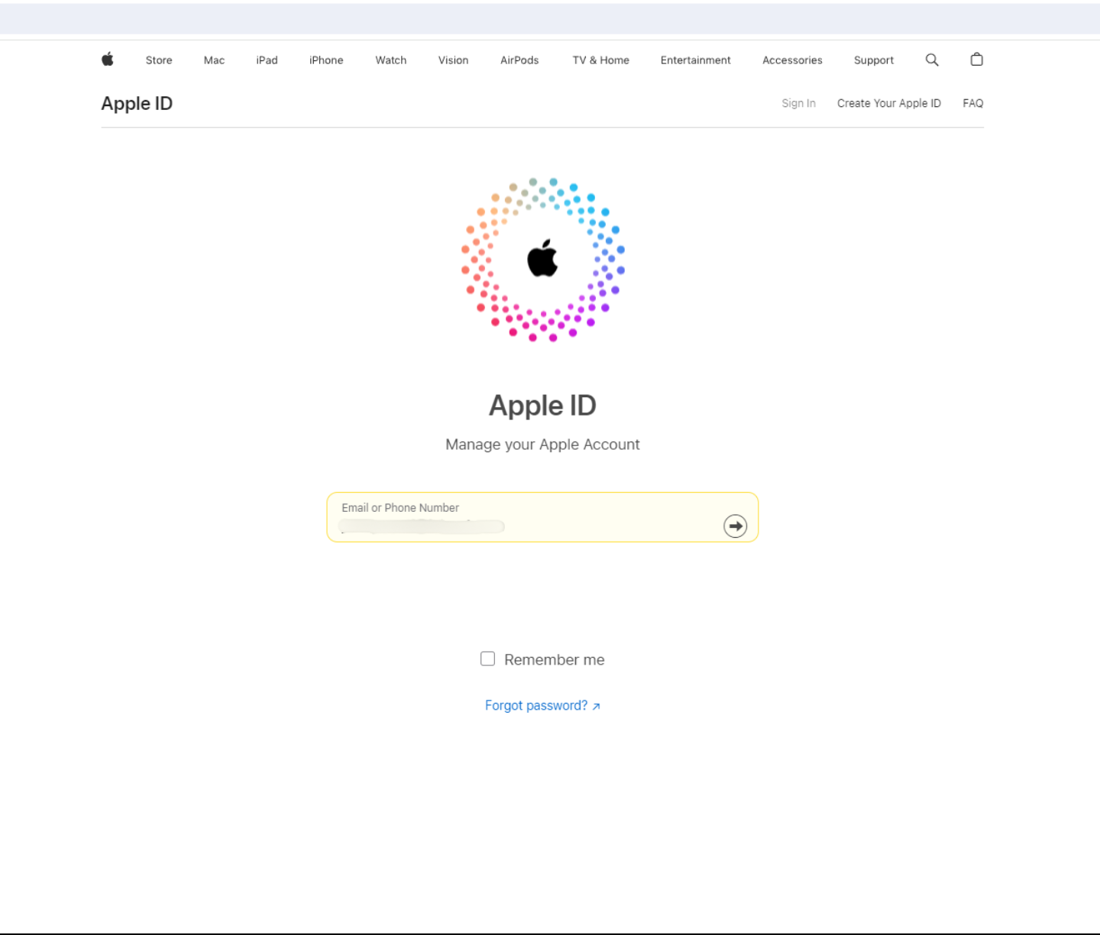The width and height of the screenshot is (1100, 935).
Task: Tick the Remember me checkbox
Action: click(x=487, y=658)
